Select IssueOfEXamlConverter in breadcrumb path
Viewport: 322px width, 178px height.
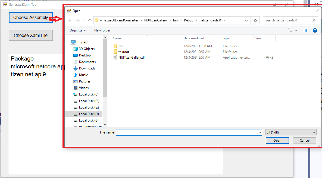[121, 20]
